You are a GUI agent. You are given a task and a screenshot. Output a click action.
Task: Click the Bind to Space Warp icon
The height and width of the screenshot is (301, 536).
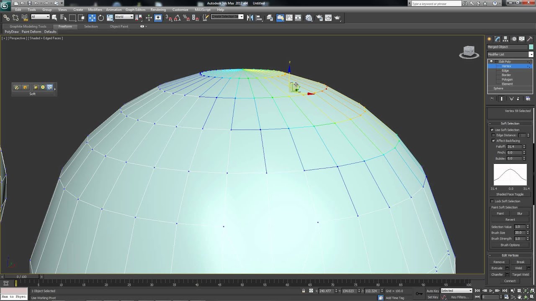click(x=24, y=18)
